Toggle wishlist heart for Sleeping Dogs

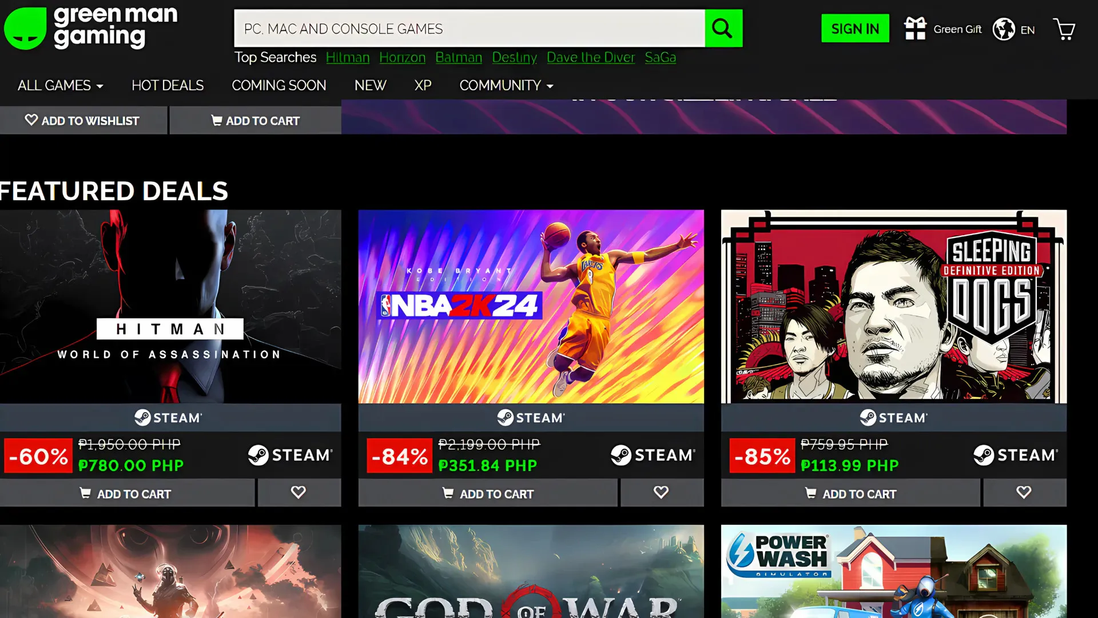[1024, 493]
